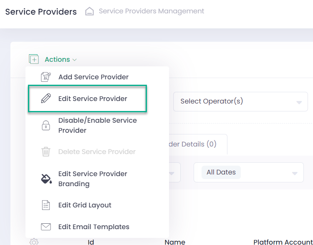313x245 pixels.
Task: Collapse the Actions dropdown menu
Action: pyautogui.click(x=61, y=59)
